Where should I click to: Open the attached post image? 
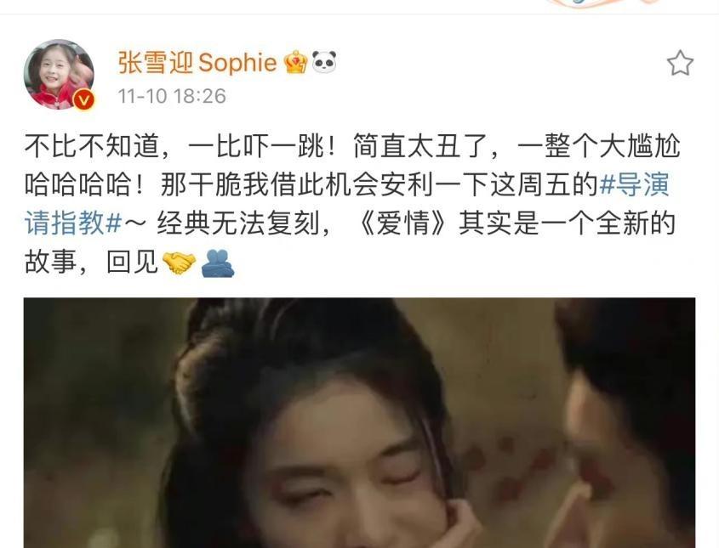(359, 423)
